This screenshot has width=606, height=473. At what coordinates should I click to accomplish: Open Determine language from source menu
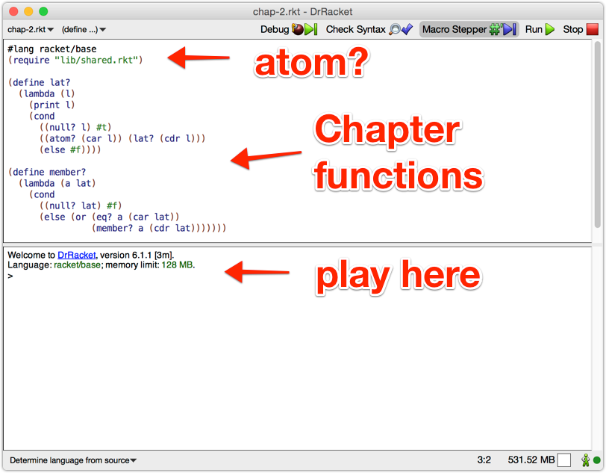pyautogui.click(x=73, y=460)
